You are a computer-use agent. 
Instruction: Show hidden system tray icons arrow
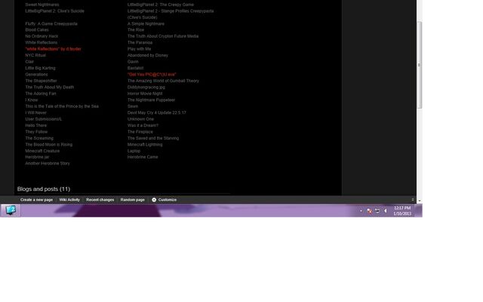361,211
